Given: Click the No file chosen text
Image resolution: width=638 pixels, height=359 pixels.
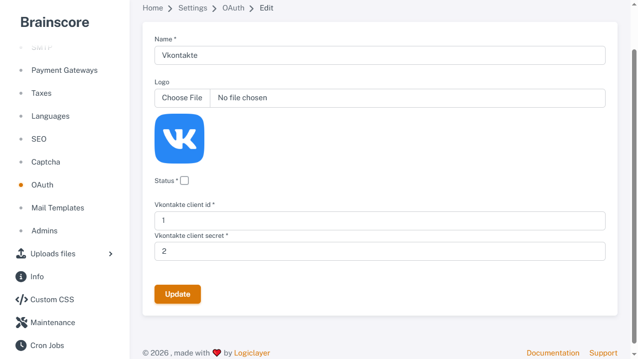Looking at the screenshot, I should coord(242,98).
